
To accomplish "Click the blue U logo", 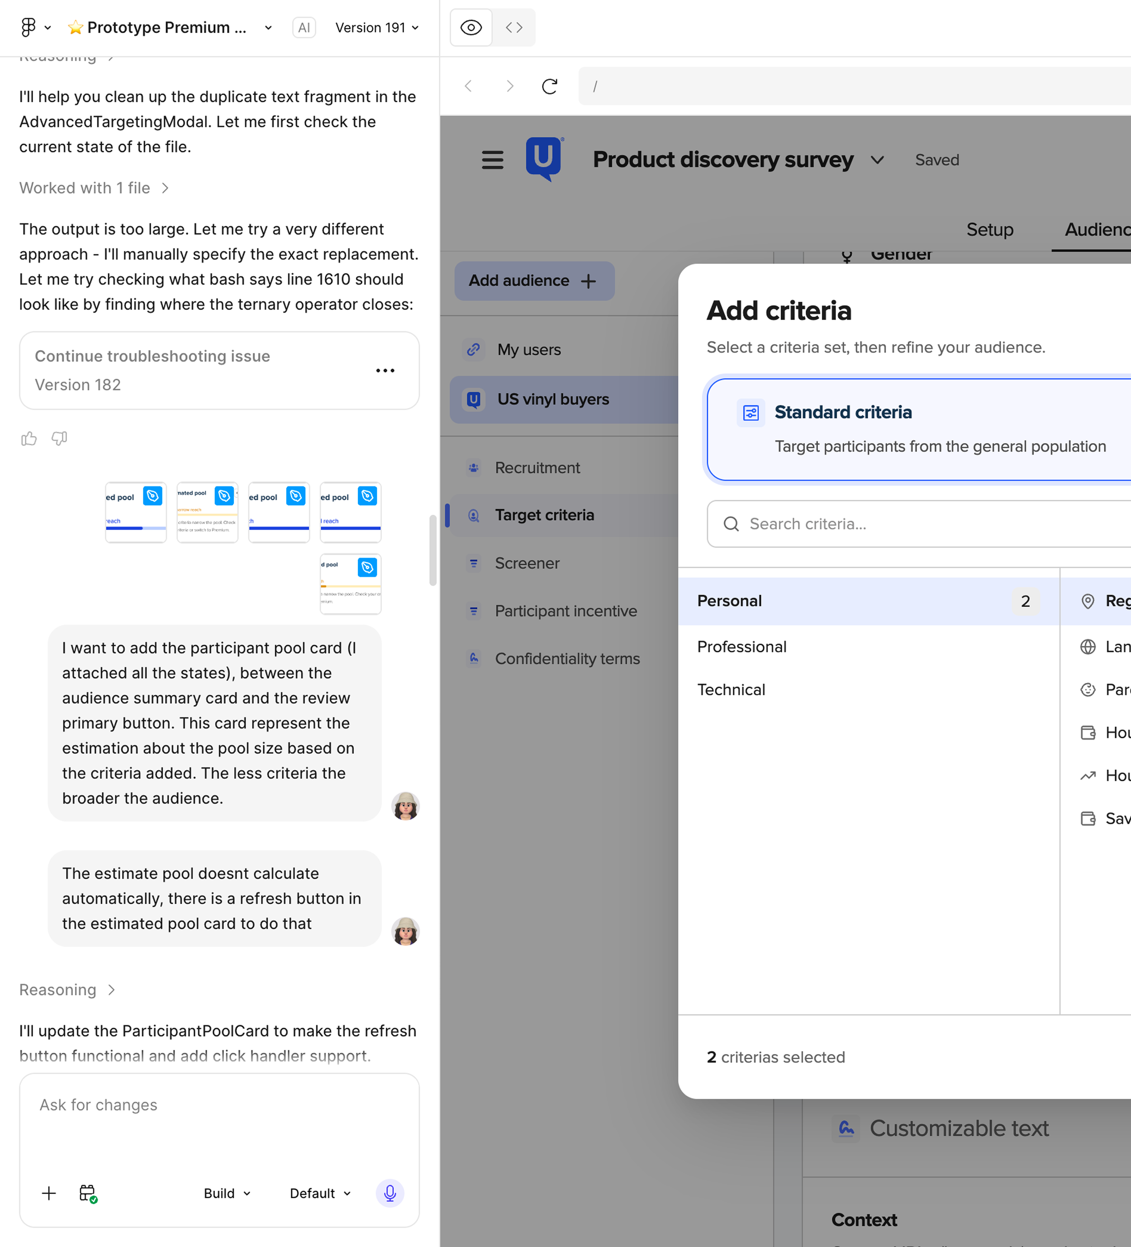I will coord(543,159).
